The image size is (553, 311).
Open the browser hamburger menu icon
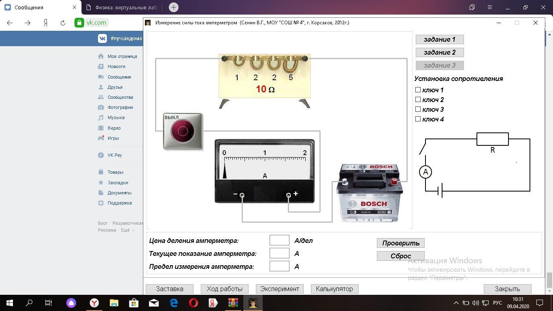point(489,7)
